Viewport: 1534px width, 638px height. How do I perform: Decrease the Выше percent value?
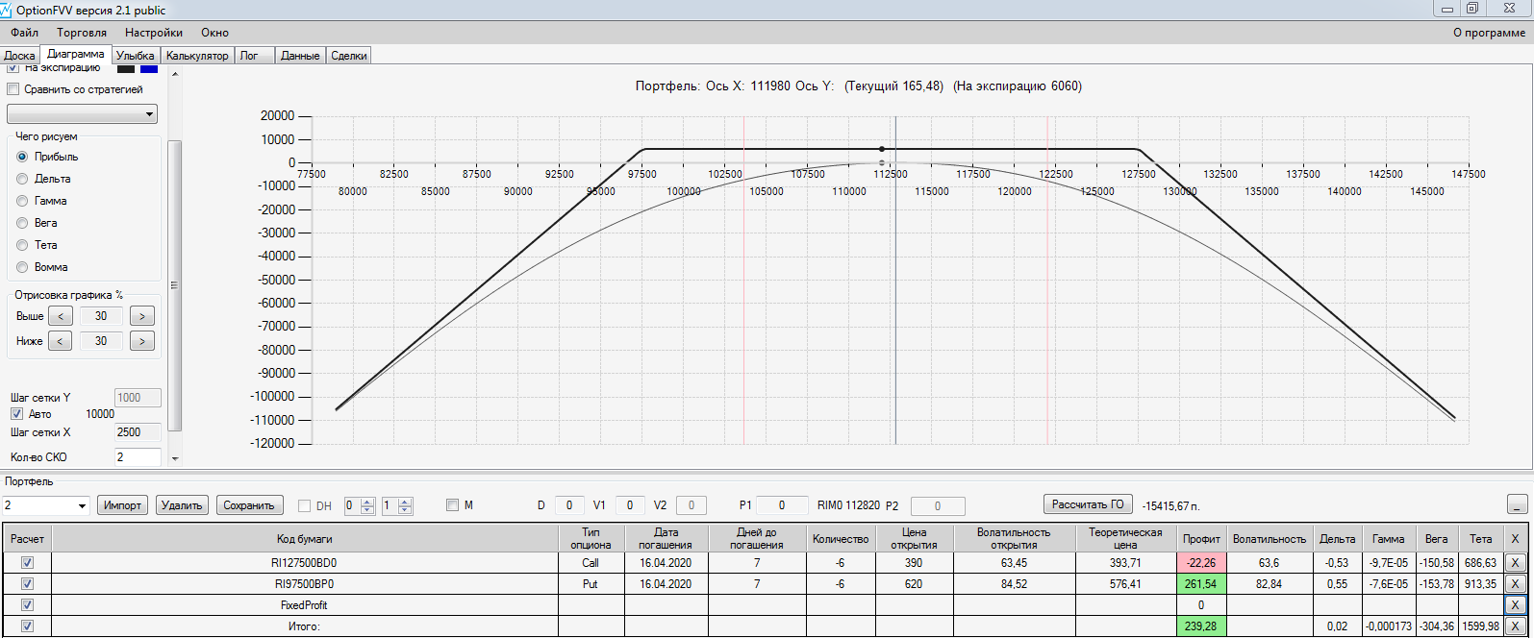pos(60,316)
